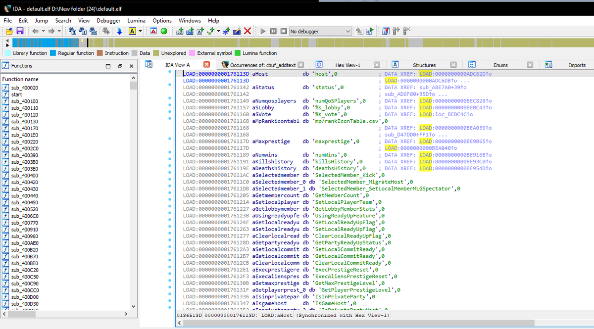
Task: Click the small windows icon left of IDA View-A
Action: [x=148, y=64]
